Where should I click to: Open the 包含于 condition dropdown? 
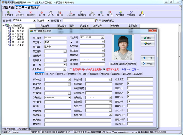[48, 21]
